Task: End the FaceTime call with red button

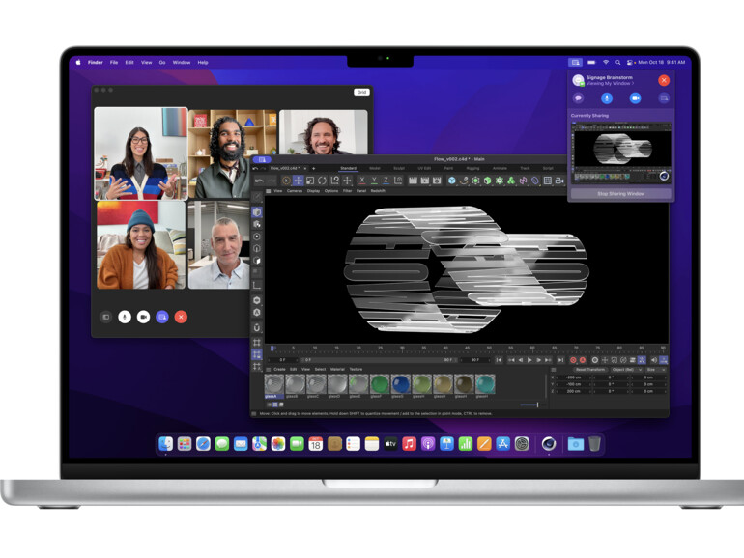Action: [181, 317]
